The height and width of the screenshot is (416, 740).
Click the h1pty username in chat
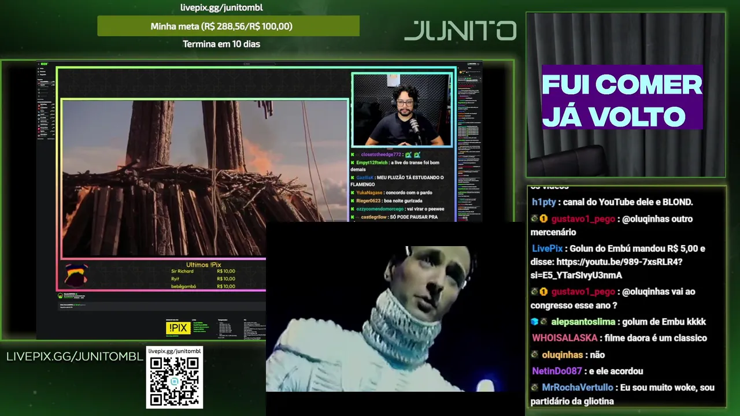point(543,202)
